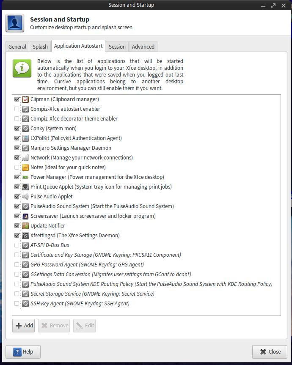Click the Add button
The image size is (292, 365).
[x=24, y=325]
